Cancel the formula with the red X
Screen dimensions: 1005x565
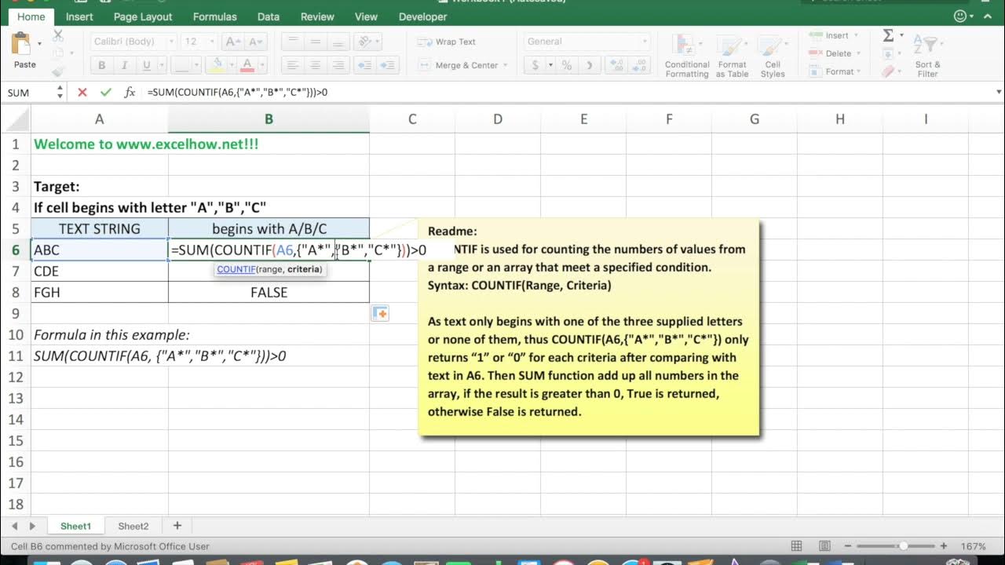[x=82, y=93]
